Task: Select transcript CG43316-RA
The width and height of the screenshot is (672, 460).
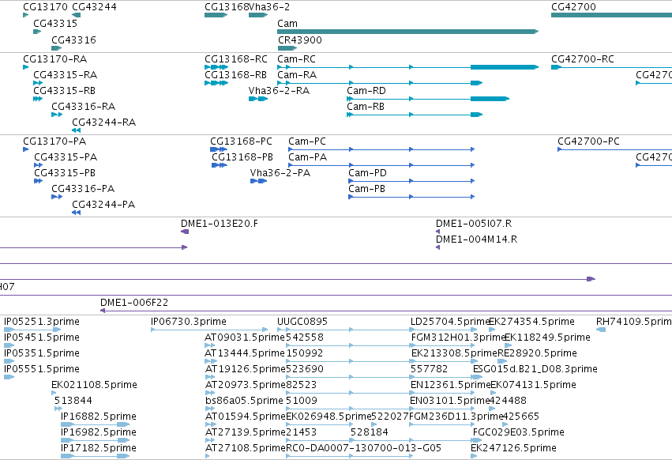Action: pos(84,107)
